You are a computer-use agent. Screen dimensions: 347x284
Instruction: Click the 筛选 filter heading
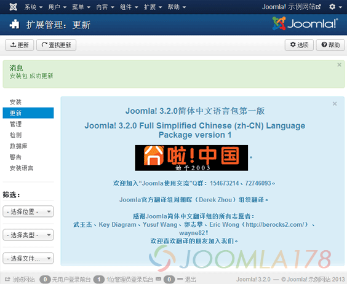(x=12, y=195)
